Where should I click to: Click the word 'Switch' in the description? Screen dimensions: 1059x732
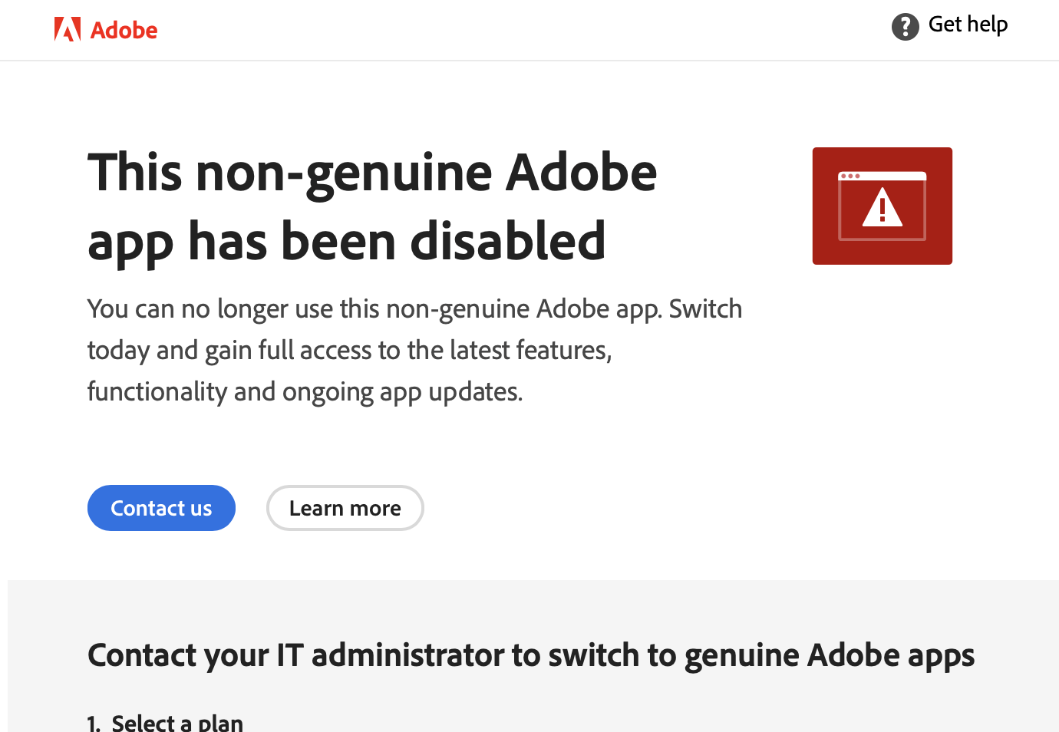705,309
